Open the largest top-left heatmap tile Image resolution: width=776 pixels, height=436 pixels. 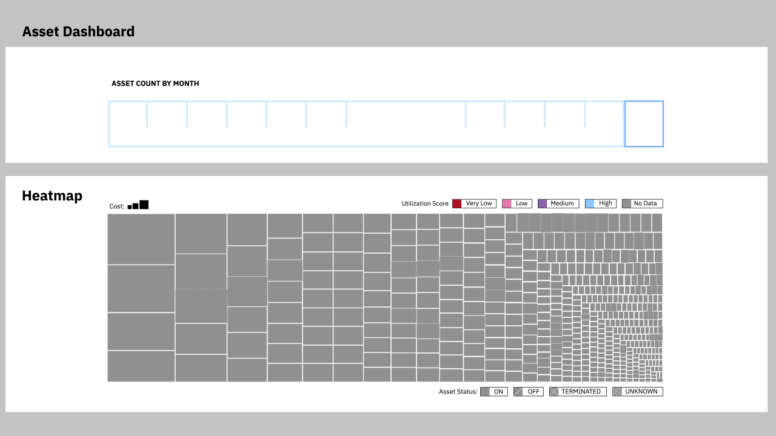141,239
